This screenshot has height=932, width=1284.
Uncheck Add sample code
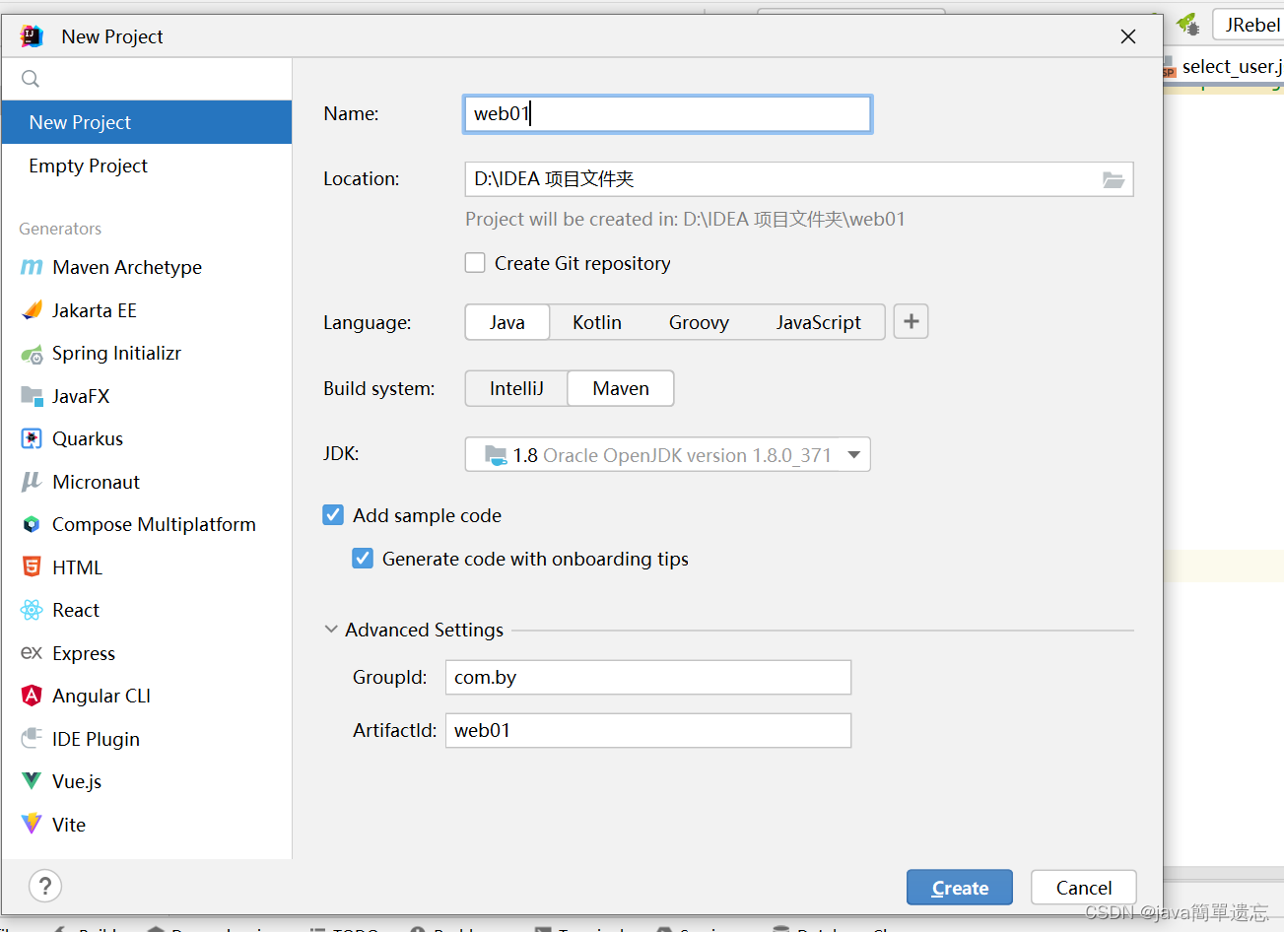(x=333, y=514)
